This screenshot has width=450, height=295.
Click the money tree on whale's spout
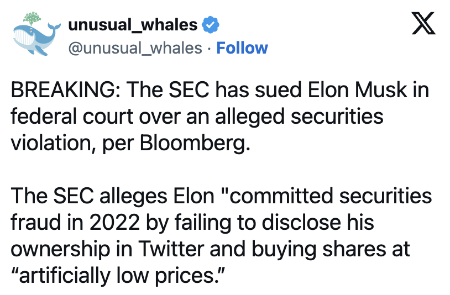point(32,18)
